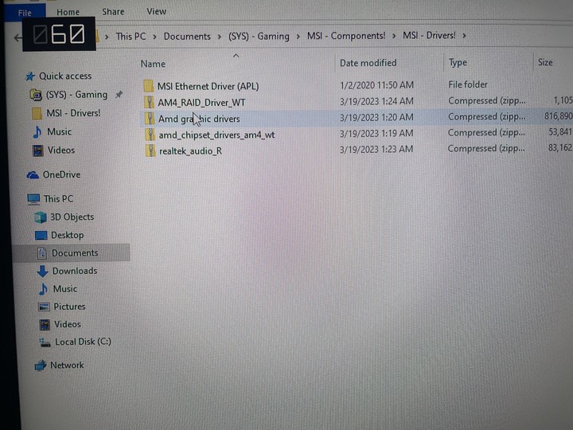Click the Downloads arrow icon
The height and width of the screenshot is (430, 573).
[x=43, y=271]
